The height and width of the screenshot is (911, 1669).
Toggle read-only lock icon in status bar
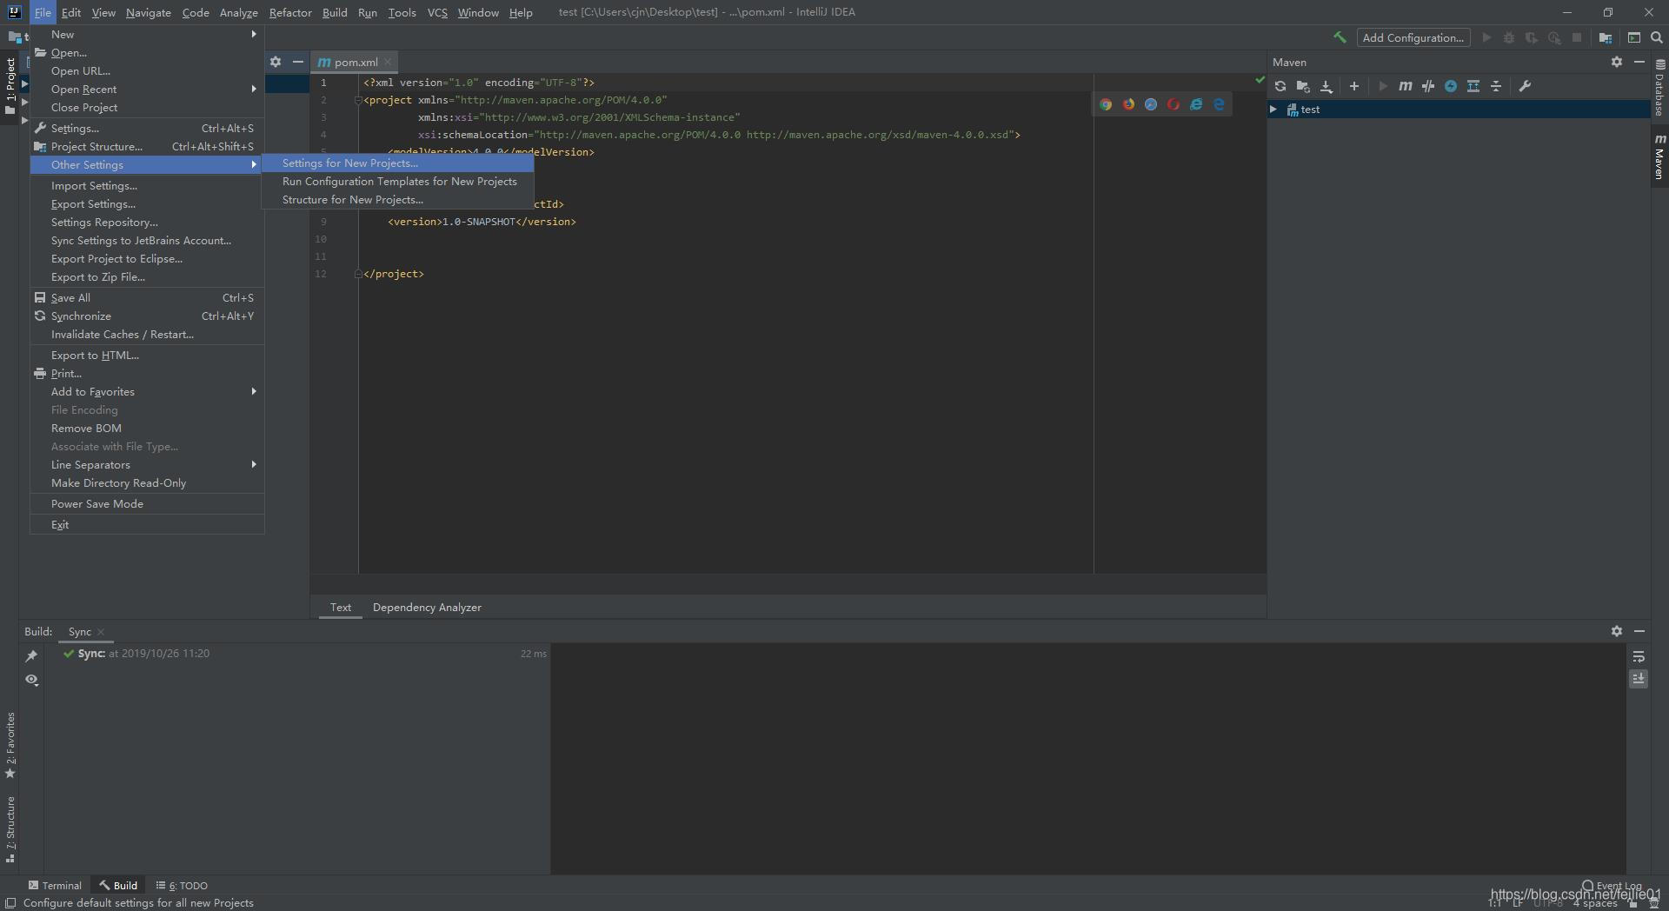(x=1632, y=903)
